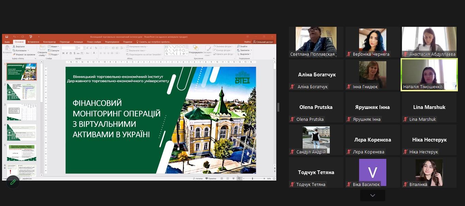Show more participants with the down chevron

[372, 195]
